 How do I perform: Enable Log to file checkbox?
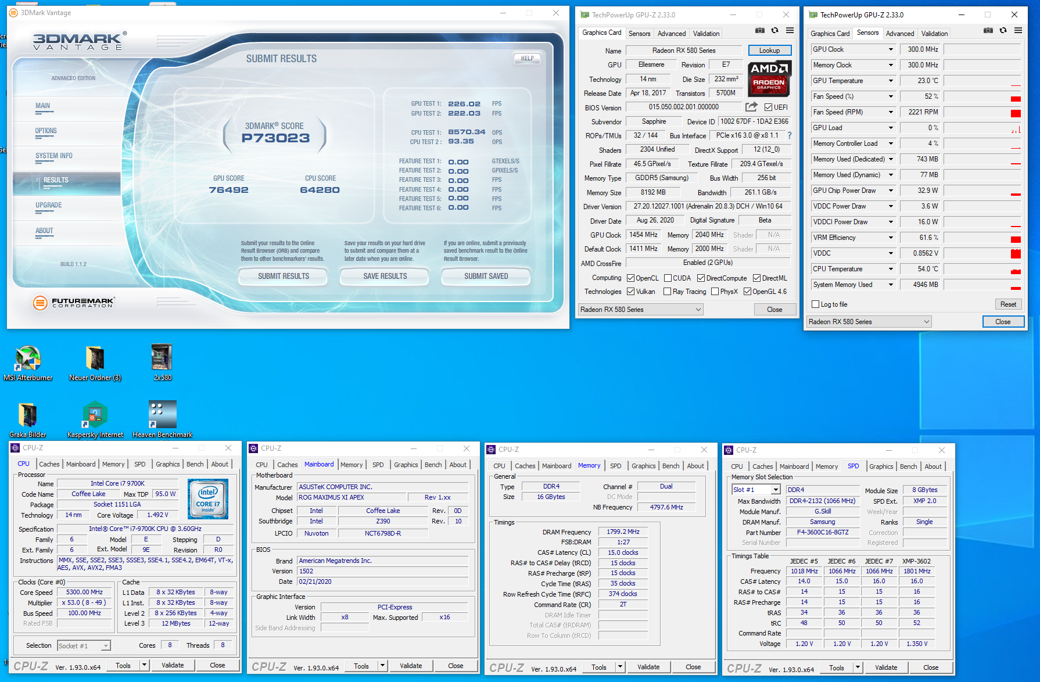pyautogui.click(x=815, y=304)
